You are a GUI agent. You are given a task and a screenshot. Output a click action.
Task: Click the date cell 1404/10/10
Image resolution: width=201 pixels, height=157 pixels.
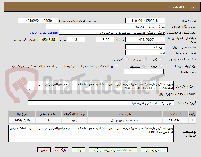click(22, 120)
